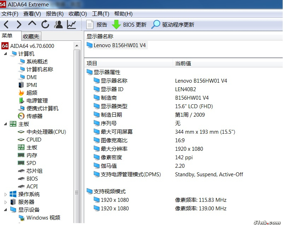Viewport: 283px width, 227px height.
Task: Open the user management icon in toolbar
Action: (x=58, y=24)
